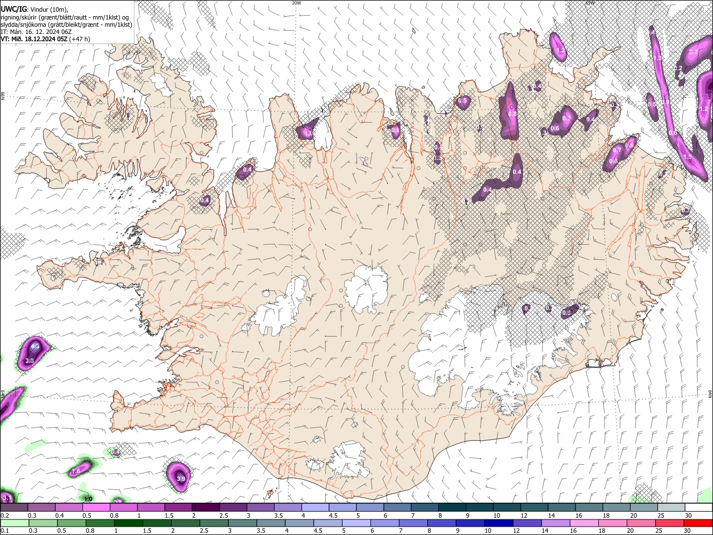Click the '1.5' value on the pink band's end

tap(687, 157)
